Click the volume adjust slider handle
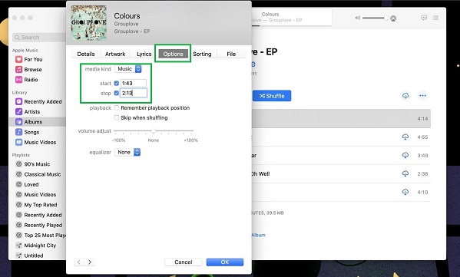The image size is (460, 277). coord(153,131)
